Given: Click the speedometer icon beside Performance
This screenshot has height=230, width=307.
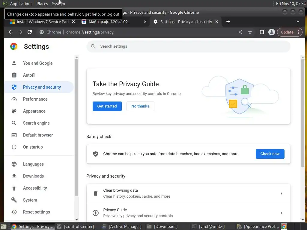Looking at the screenshot, I should click(x=14, y=99).
